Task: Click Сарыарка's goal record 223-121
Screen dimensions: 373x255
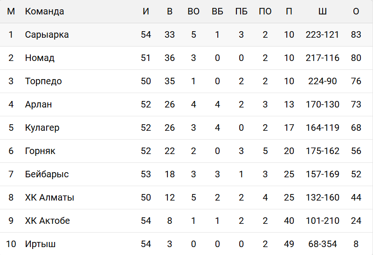Action: pos(322,35)
